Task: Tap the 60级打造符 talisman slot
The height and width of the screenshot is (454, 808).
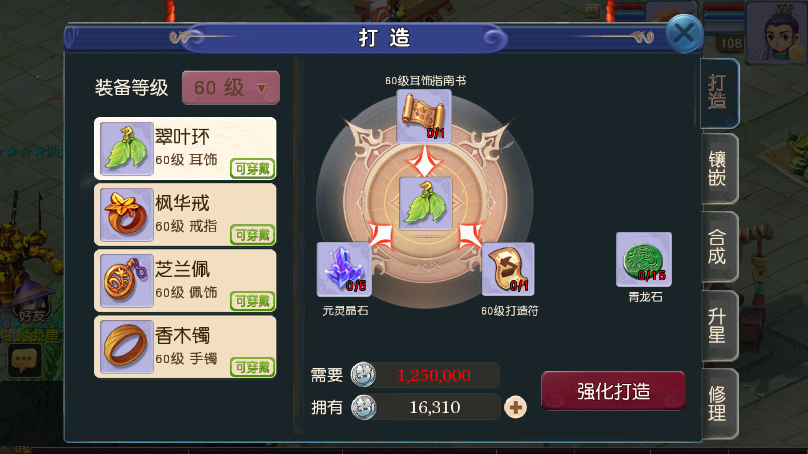Action: tap(508, 269)
